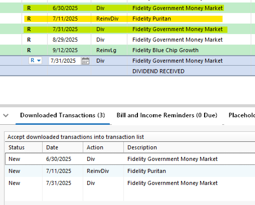Sort downloaded list by Status column header

pos(24,147)
